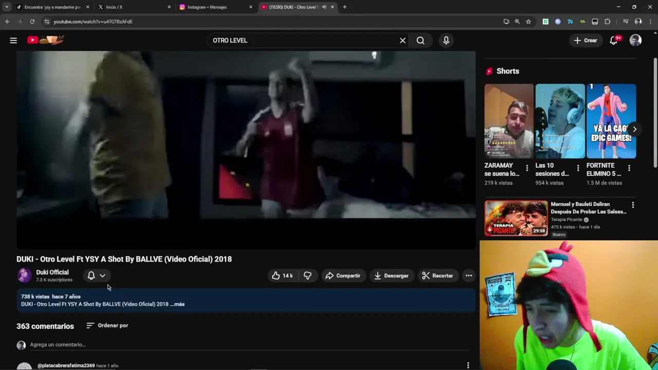Open Terapia Picante channel link
The height and width of the screenshot is (370, 658).
tap(566, 219)
